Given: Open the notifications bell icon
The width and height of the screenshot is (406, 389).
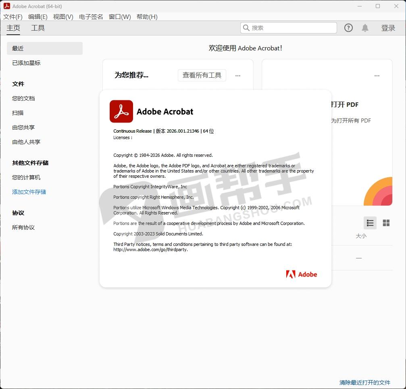Looking at the screenshot, I should [365, 28].
